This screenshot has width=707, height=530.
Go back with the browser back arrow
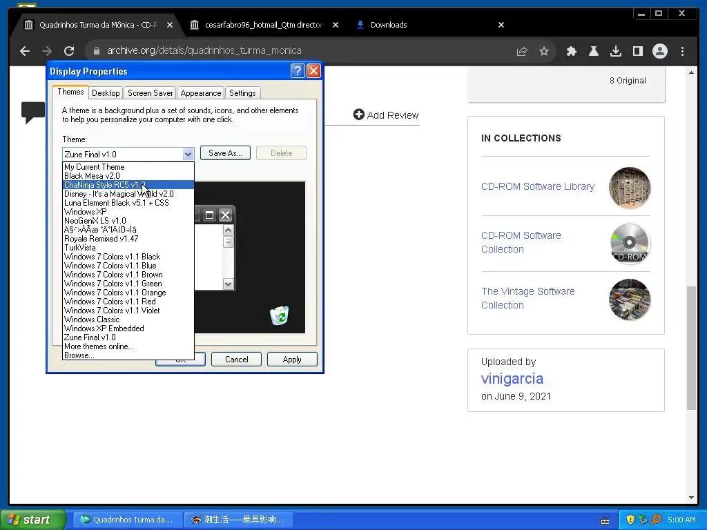coord(25,51)
